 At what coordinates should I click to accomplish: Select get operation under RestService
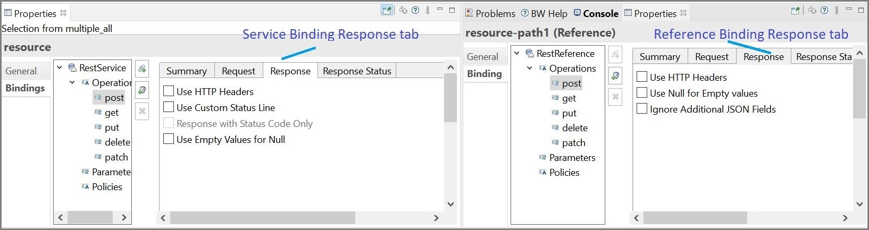coord(106,112)
